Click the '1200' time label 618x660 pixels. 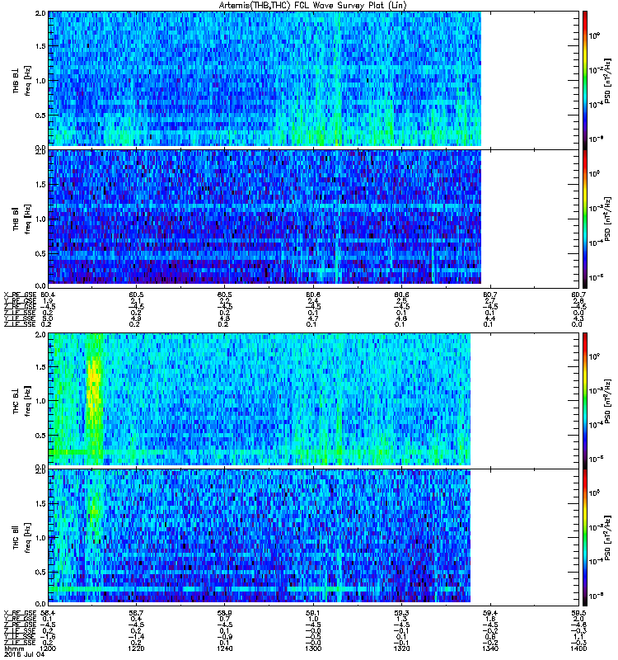click(x=48, y=648)
